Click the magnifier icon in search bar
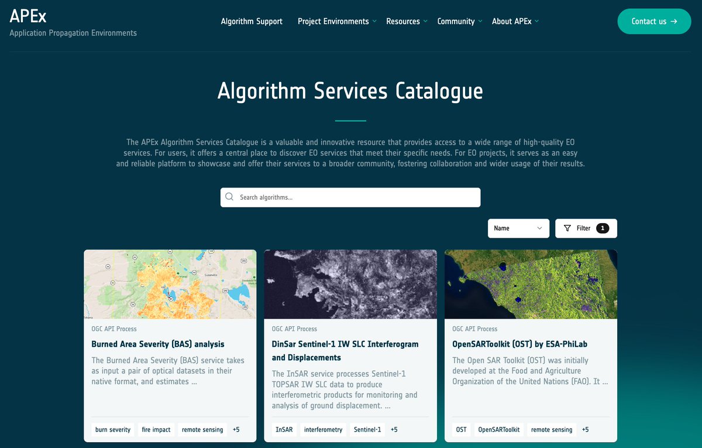Screen dimensions: 702x448 click(x=229, y=197)
